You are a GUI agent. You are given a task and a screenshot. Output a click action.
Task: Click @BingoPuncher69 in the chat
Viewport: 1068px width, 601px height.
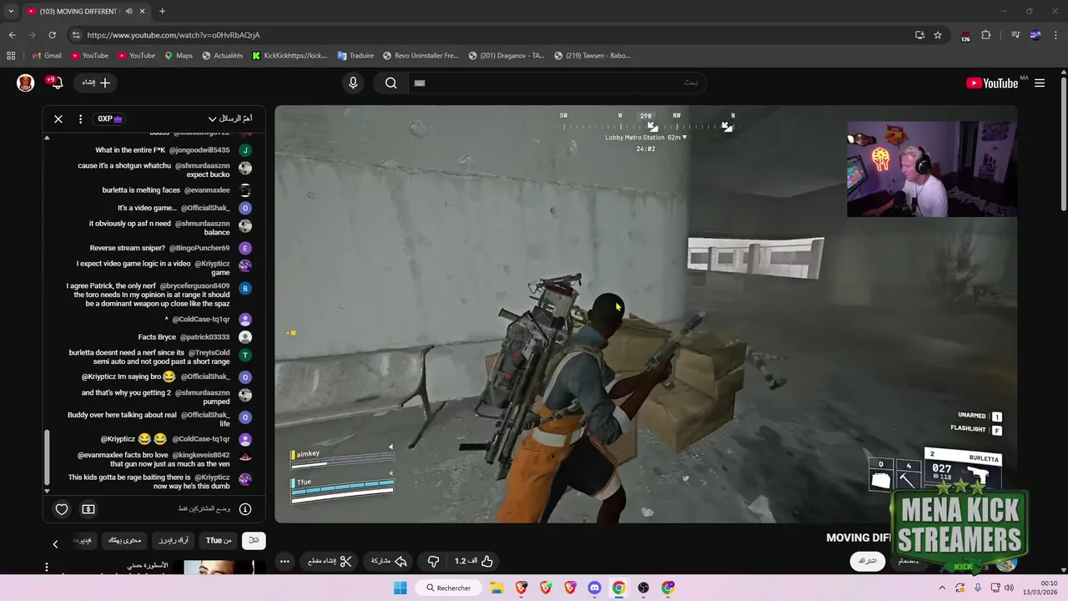199,248
